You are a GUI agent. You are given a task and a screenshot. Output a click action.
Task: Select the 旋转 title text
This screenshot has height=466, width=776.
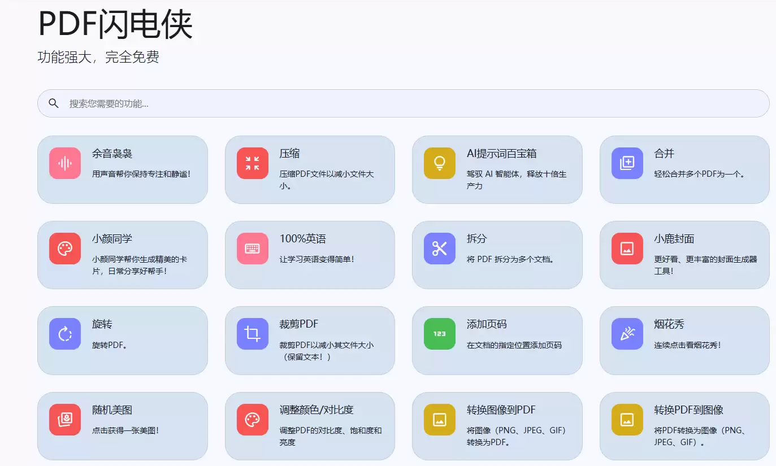coord(102,324)
